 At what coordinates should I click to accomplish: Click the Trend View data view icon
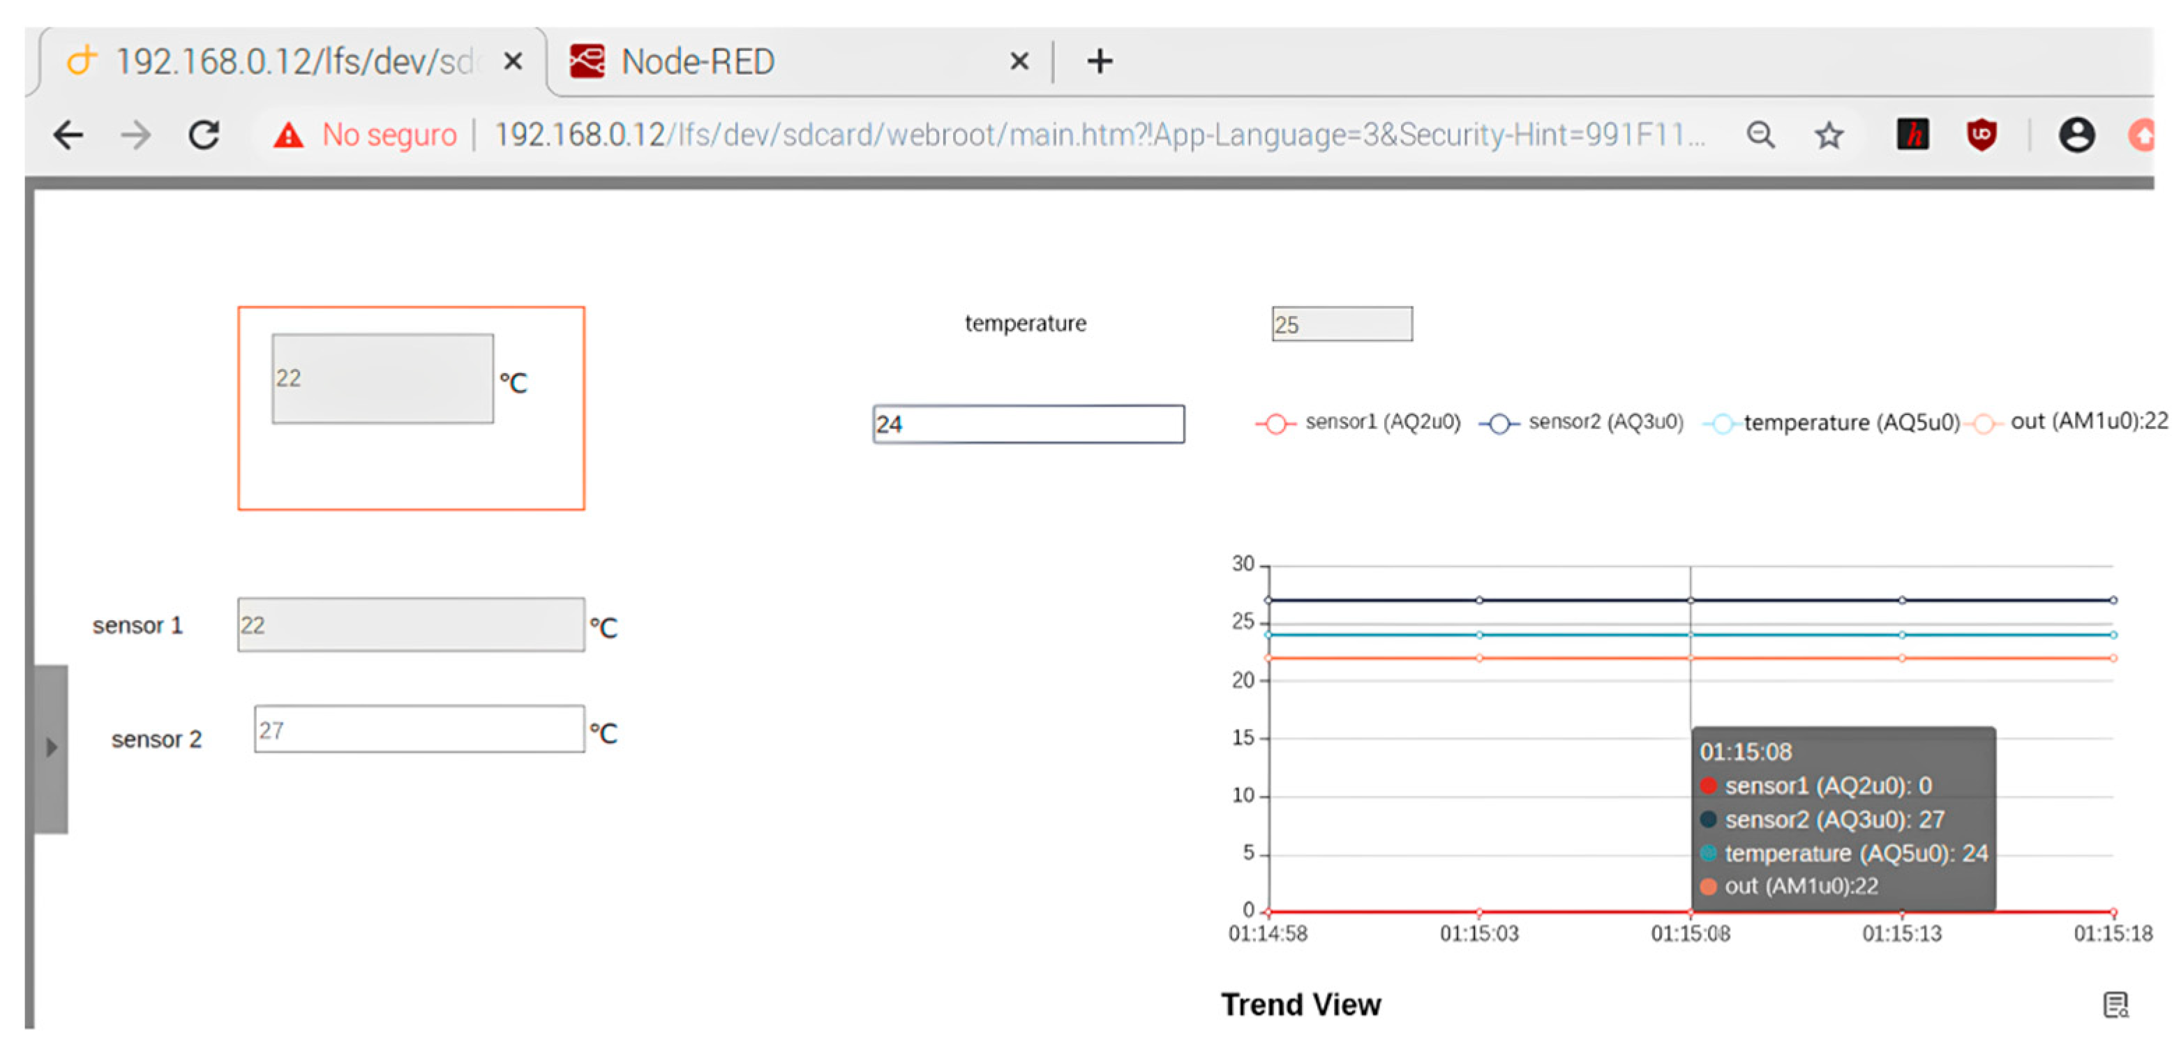pos(2115,1005)
